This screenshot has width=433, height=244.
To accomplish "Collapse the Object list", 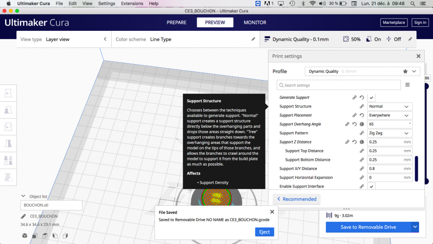I will coord(23,196).
